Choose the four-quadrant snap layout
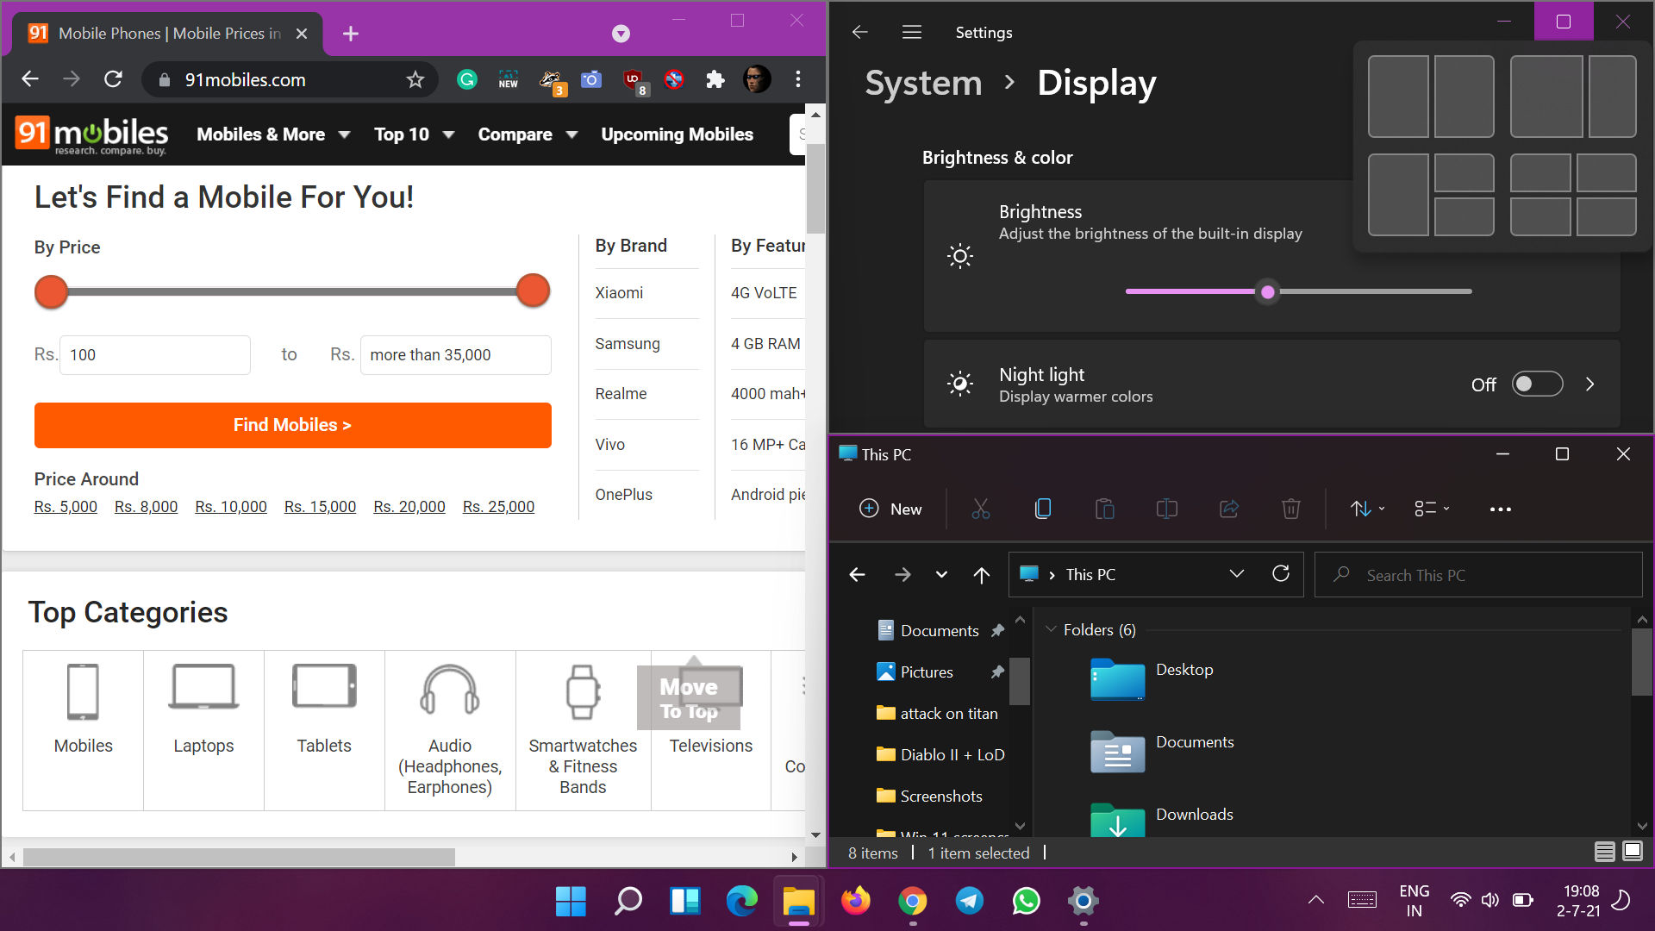1655x931 pixels. [1572, 195]
